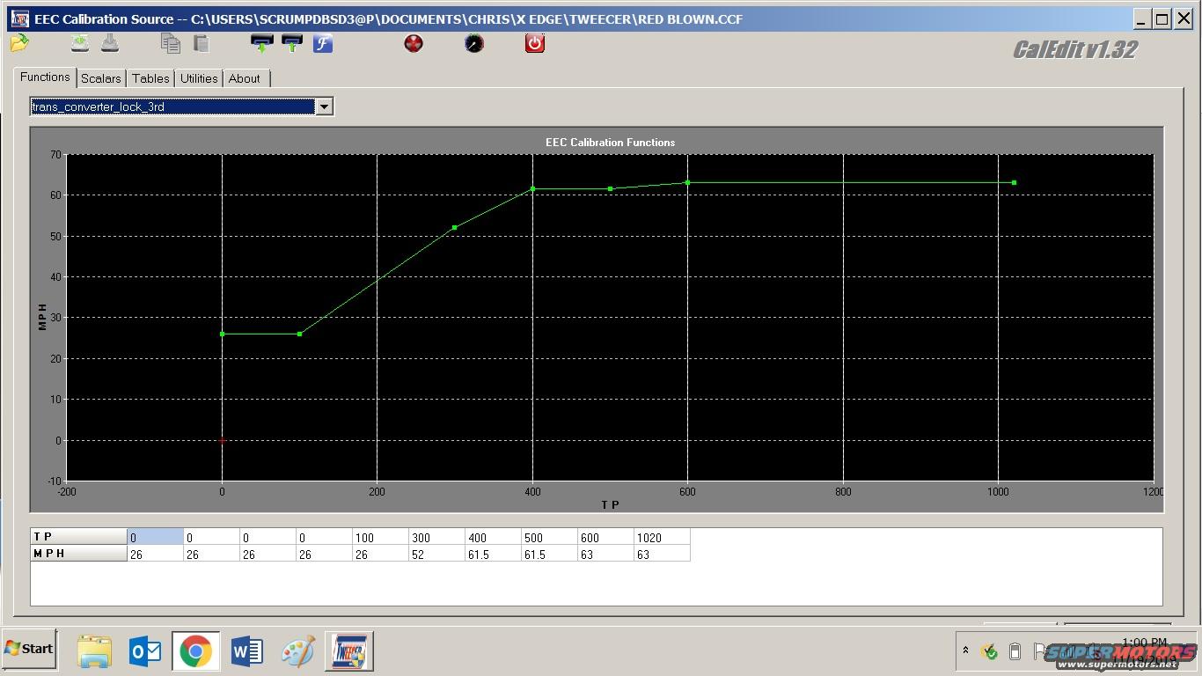Image resolution: width=1202 pixels, height=676 pixels.
Task: Click the blue F function icon
Action: click(323, 43)
